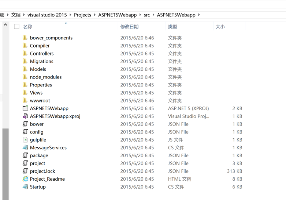Click the config JSON file icon

[25, 132]
